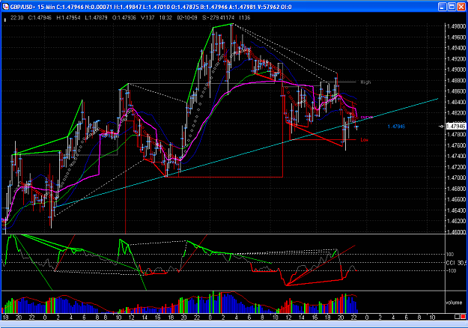468x328 pixels.
Task: Click the 1.46000 price axis label
Action: 456,231
